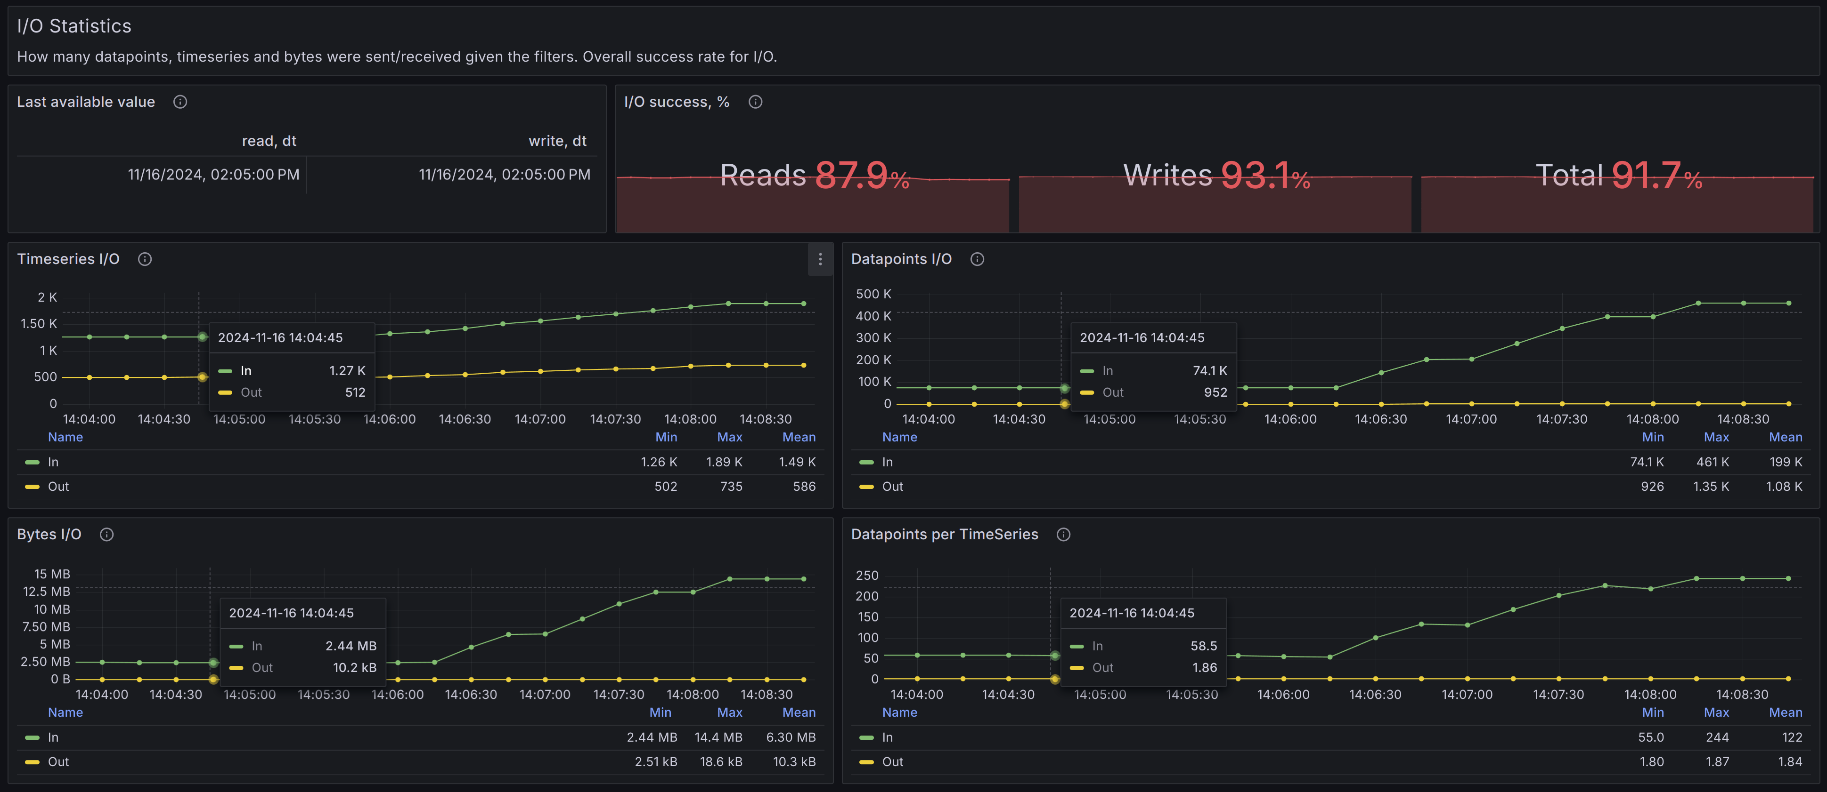This screenshot has height=792, width=1827.
Task: Sort Timeseries I/O legend by Max column
Action: click(729, 437)
